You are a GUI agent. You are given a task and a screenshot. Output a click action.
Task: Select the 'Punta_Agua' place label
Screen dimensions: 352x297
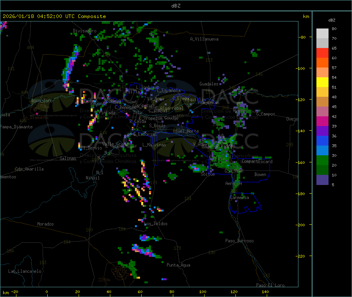178,265
